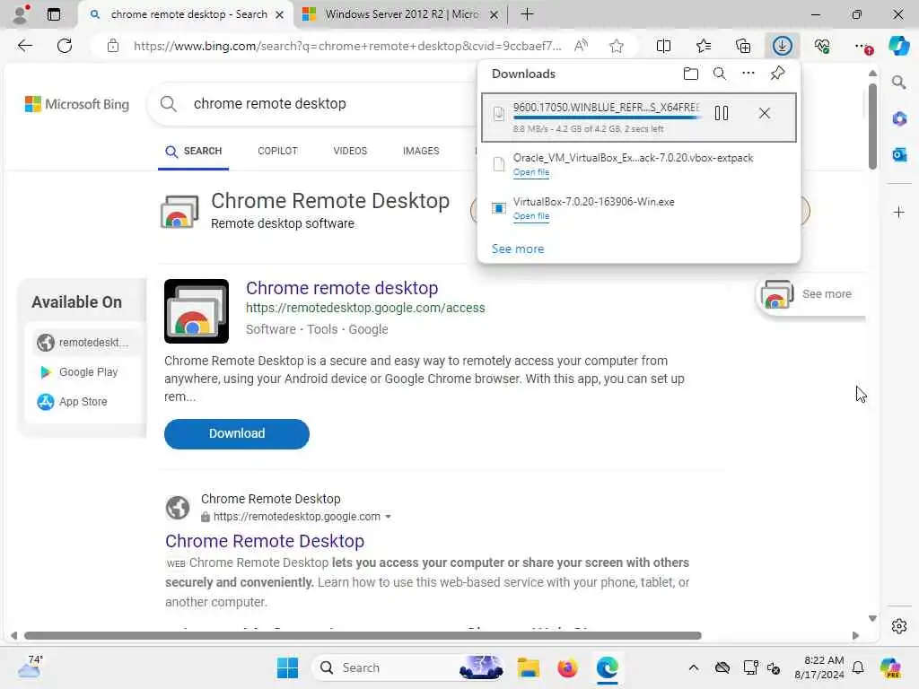Open Settings and more menu
Screen dimensions: 919x689
tap(862, 46)
